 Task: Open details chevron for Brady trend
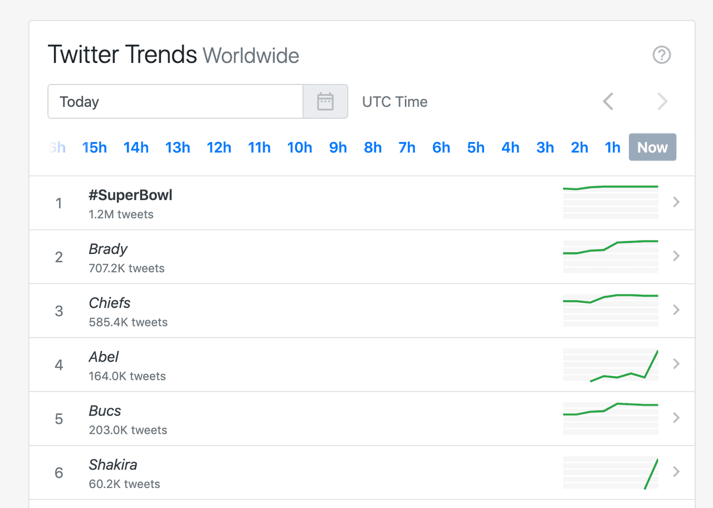tap(676, 256)
